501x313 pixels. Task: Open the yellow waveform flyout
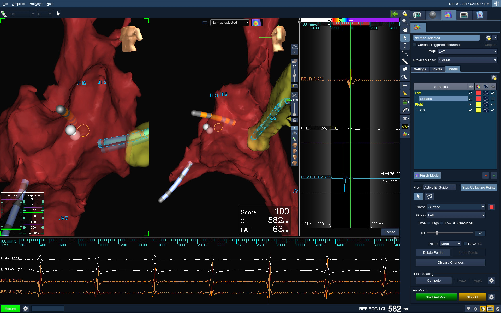pyautogui.click(x=405, y=126)
